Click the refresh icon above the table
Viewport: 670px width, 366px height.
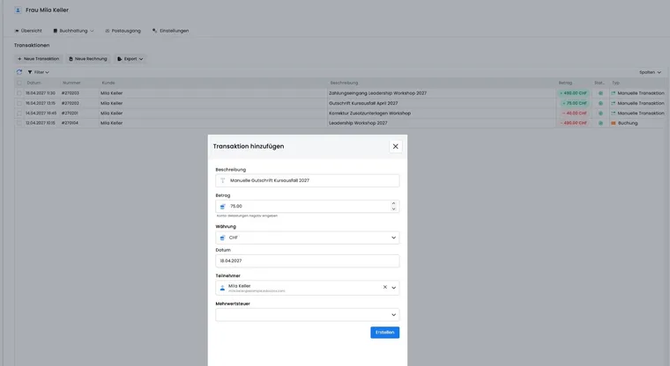(x=19, y=72)
